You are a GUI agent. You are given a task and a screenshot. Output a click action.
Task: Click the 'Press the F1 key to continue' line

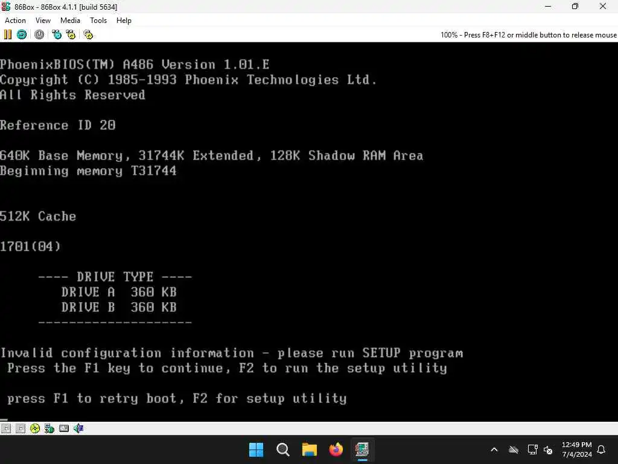[227, 368]
